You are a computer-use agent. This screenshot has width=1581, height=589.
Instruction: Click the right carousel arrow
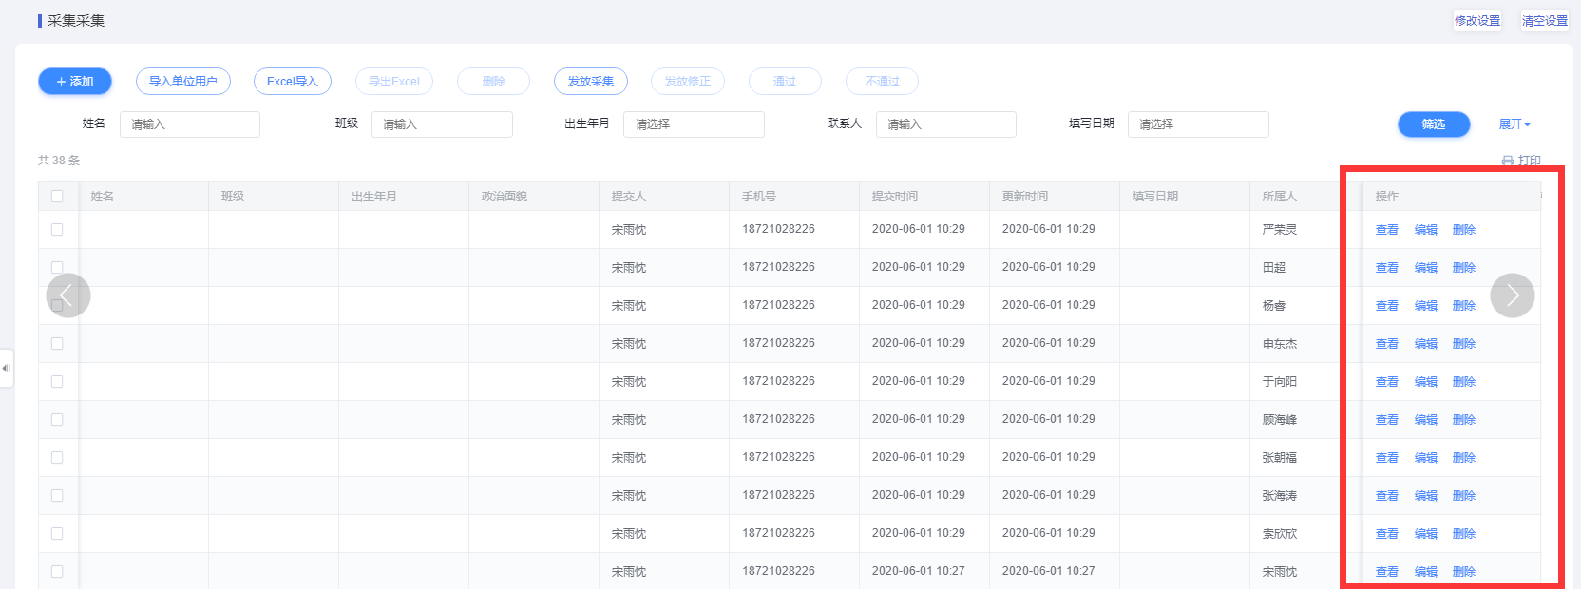click(x=1512, y=295)
